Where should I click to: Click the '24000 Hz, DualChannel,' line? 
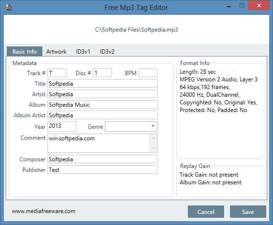coord(210,95)
